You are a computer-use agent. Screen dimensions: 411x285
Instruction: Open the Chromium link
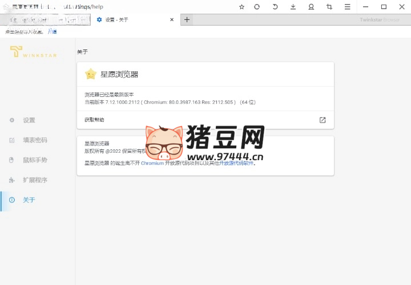[152, 163]
